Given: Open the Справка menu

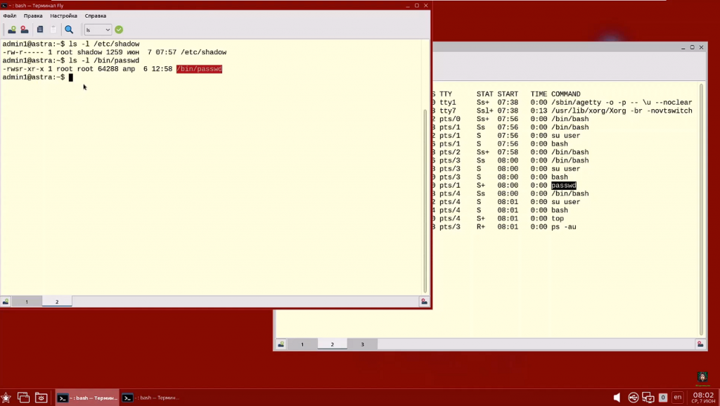Looking at the screenshot, I should (96, 15).
